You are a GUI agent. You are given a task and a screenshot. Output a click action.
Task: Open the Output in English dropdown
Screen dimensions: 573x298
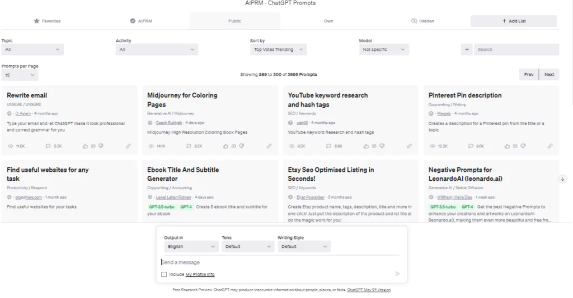click(x=191, y=247)
